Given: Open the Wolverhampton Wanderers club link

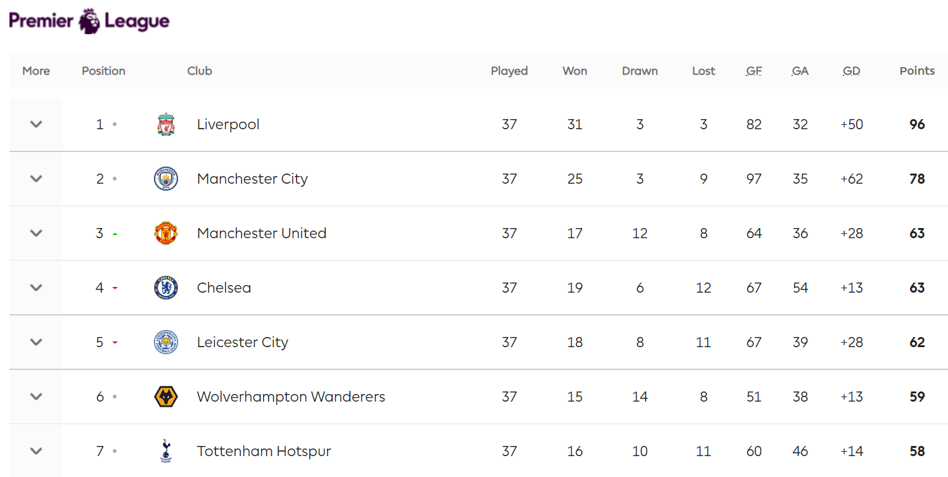Looking at the screenshot, I should tap(291, 397).
